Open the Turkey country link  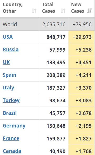coord(11,101)
